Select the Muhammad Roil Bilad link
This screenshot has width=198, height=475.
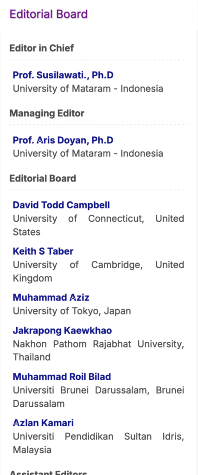tap(62, 377)
